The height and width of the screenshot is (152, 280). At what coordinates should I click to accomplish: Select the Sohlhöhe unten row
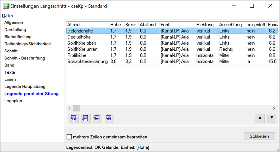pyautogui.click(x=83, y=49)
